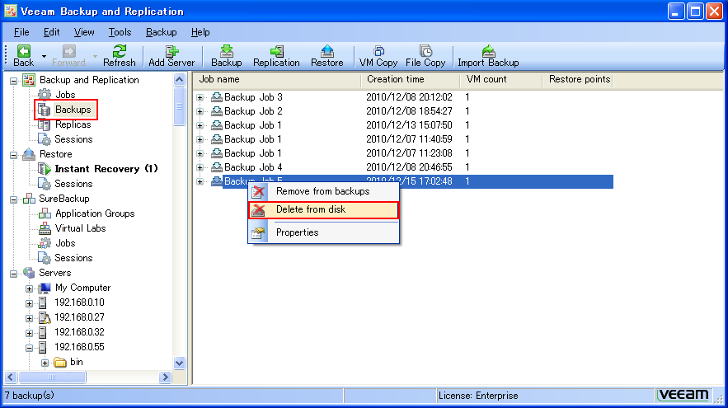Sort by Restore points column header
The width and height of the screenshot is (728, 408).
[x=578, y=79]
